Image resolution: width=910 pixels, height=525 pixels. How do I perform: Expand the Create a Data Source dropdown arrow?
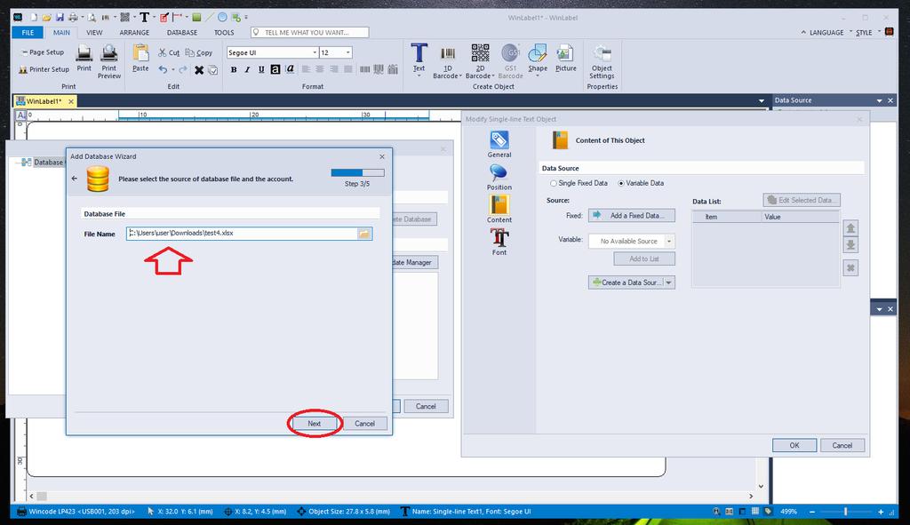pyautogui.click(x=669, y=282)
